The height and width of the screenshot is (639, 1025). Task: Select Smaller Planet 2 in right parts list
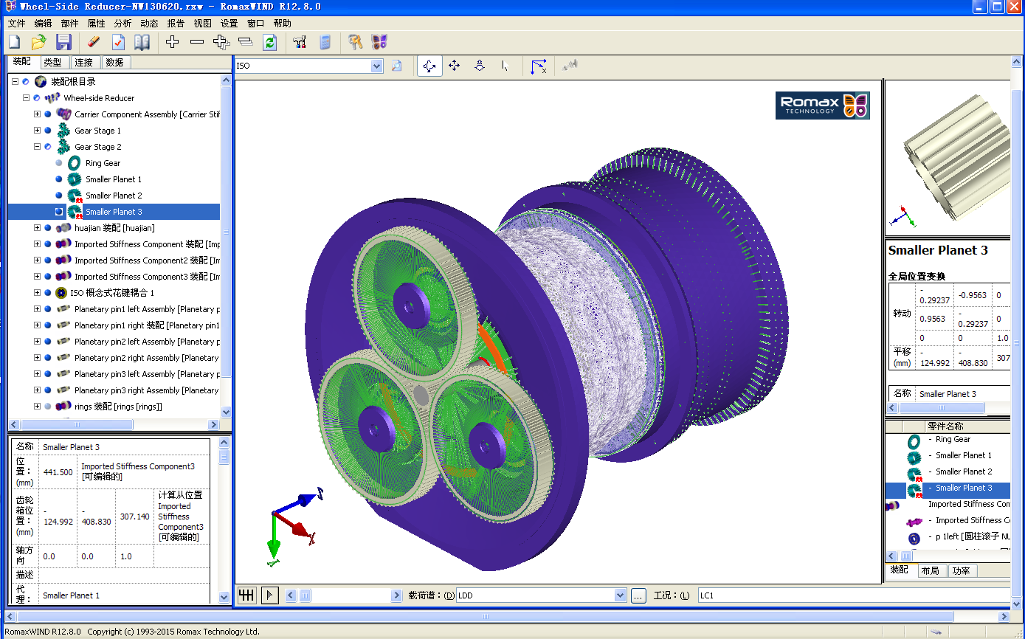964,472
